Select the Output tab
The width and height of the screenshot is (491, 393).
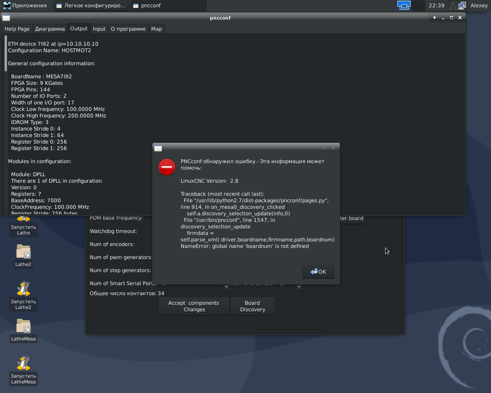[79, 28]
